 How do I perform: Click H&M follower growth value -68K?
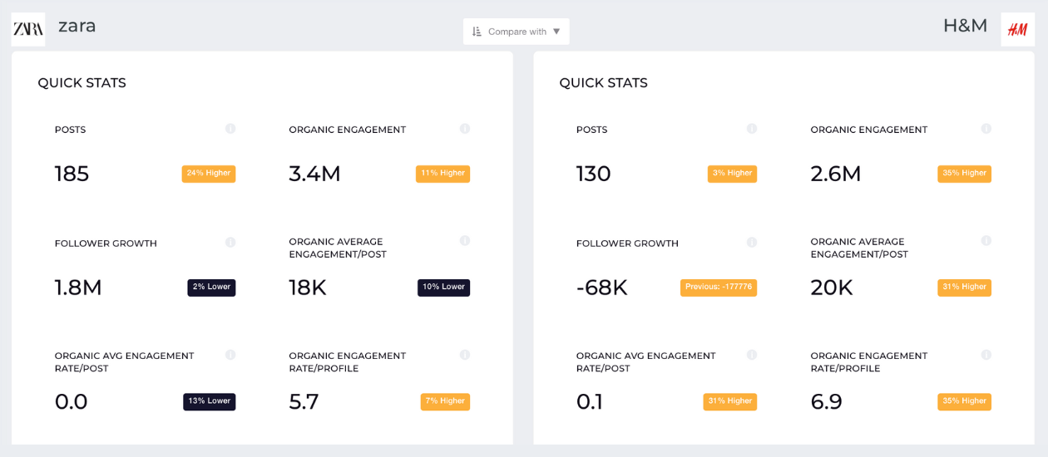[602, 287]
